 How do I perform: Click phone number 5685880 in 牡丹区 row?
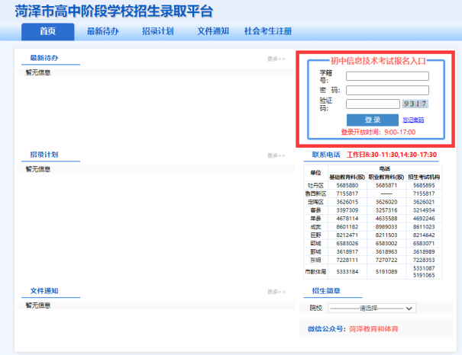point(347,185)
